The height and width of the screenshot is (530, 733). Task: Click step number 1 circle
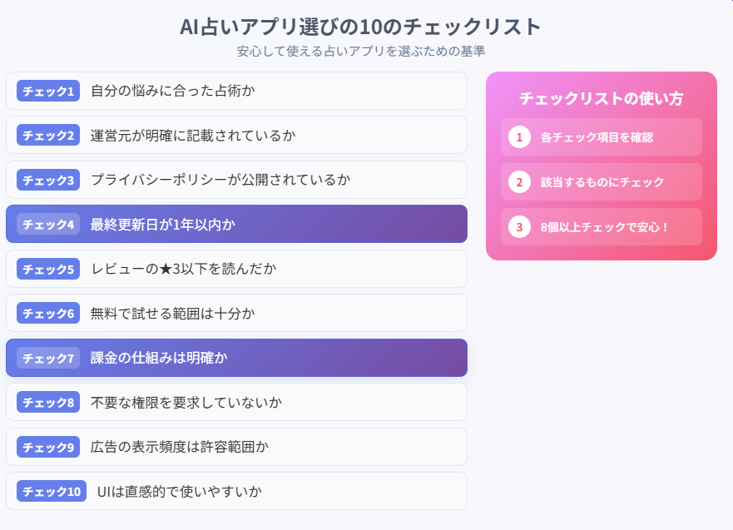click(519, 137)
